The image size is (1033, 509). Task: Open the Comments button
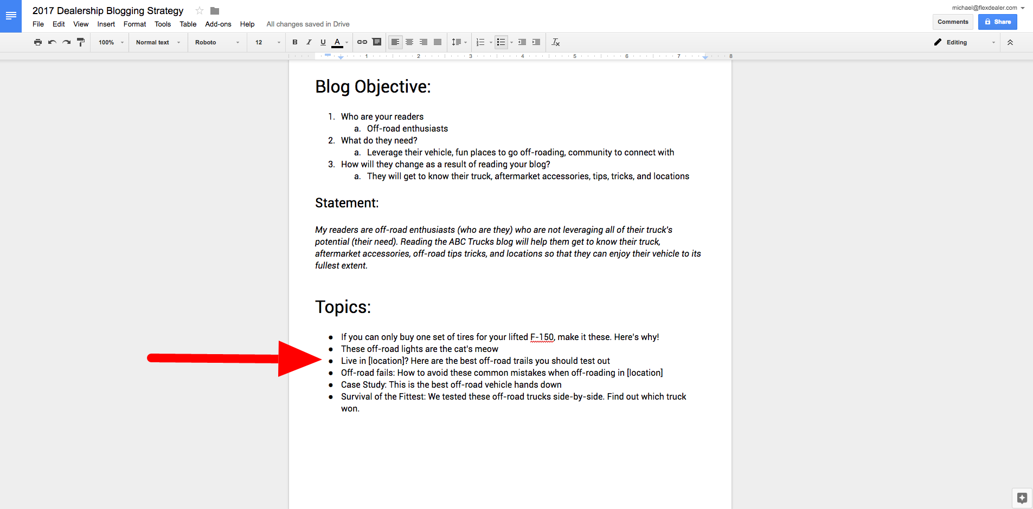[953, 22]
